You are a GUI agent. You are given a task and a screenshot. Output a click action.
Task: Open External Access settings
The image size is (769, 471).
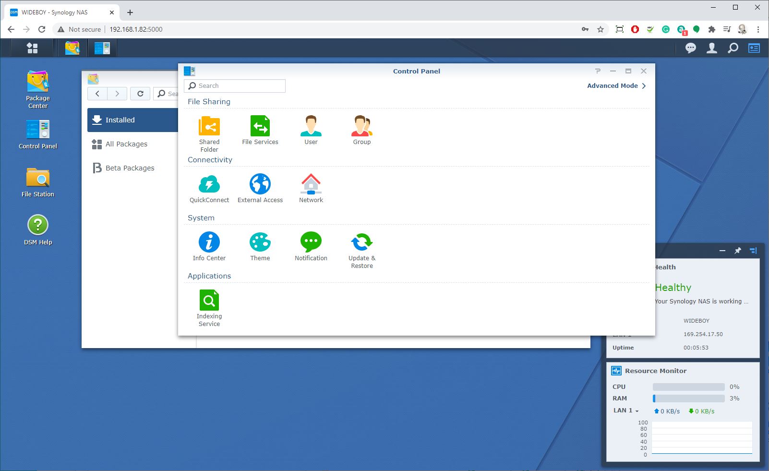click(260, 188)
